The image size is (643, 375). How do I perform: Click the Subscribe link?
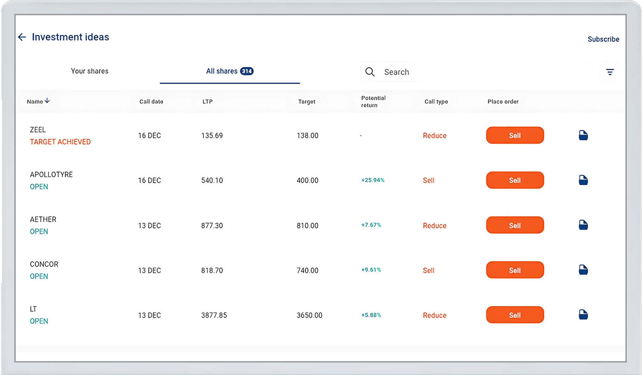(603, 39)
